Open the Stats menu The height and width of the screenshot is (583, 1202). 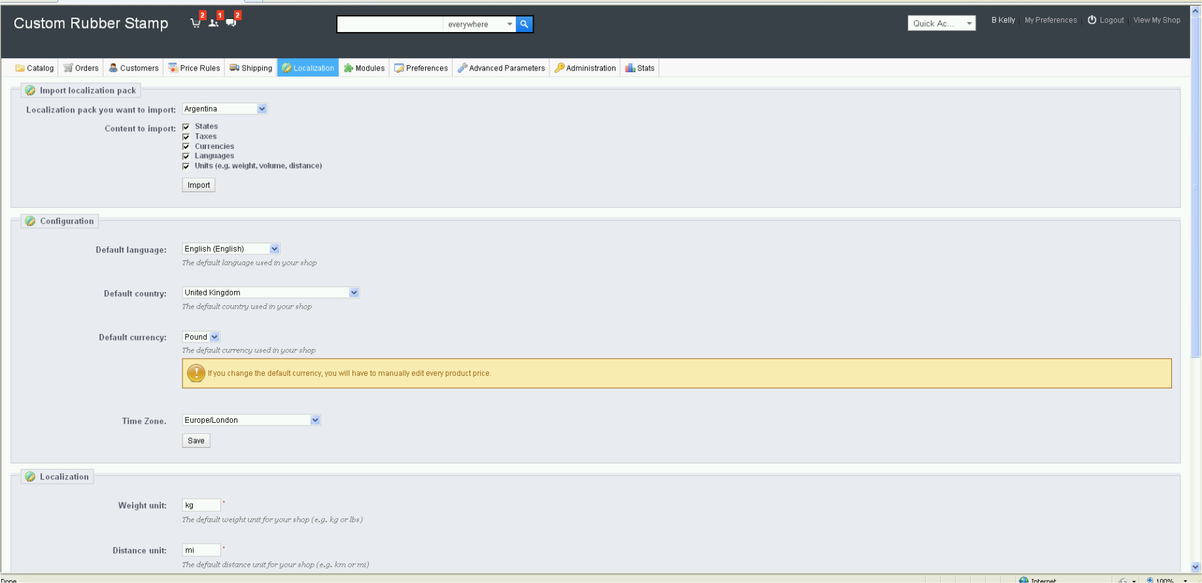coord(640,68)
